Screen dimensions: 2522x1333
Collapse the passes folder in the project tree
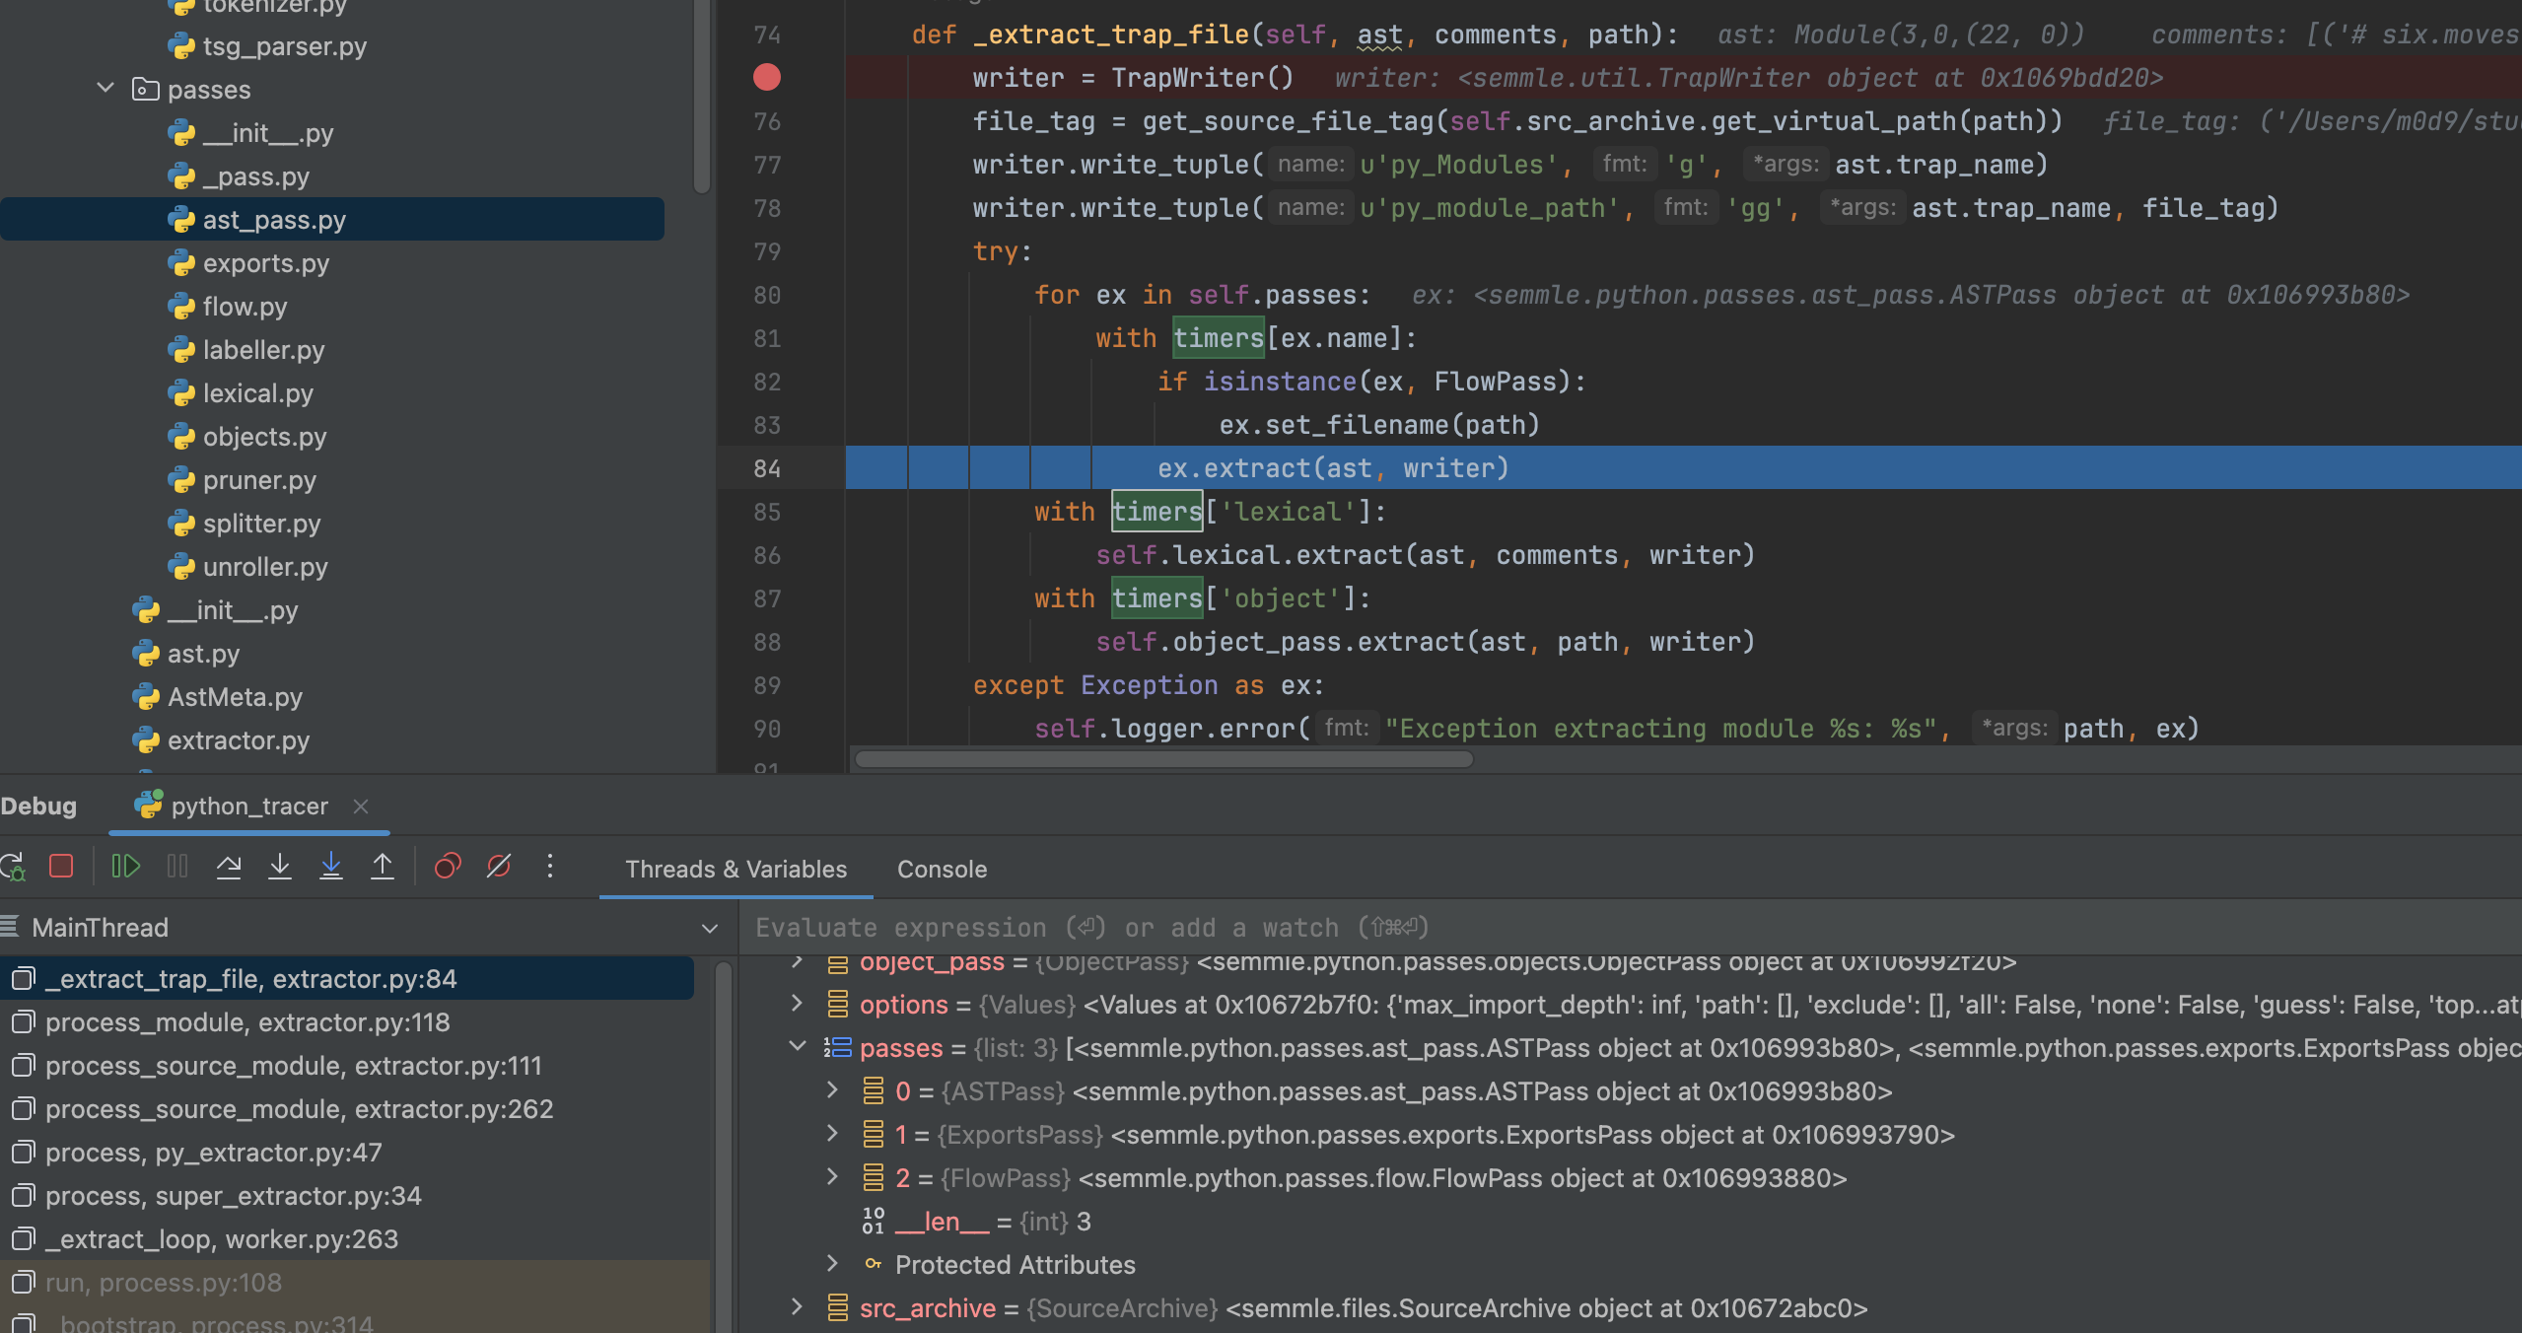(105, 88)
